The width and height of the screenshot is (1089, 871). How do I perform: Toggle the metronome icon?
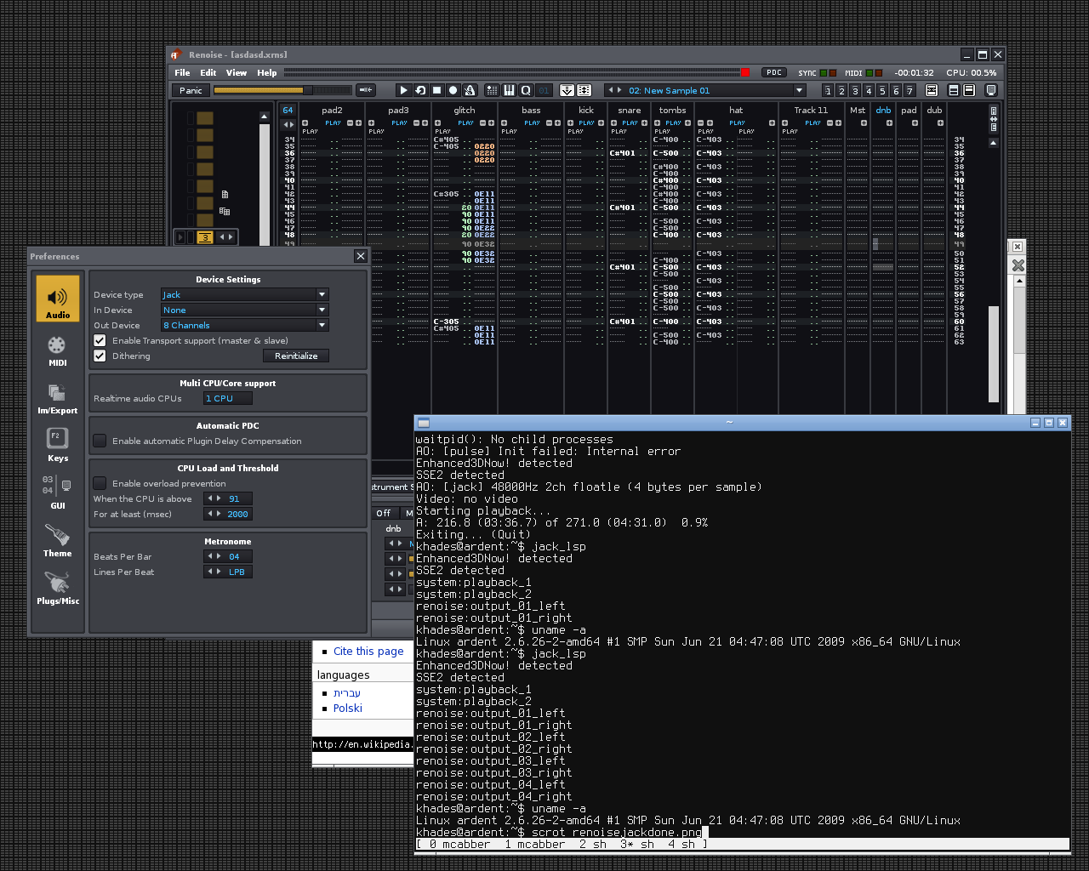pos(470,90)
